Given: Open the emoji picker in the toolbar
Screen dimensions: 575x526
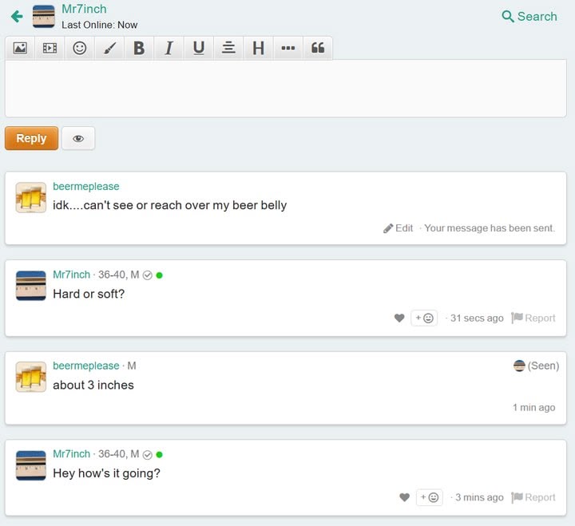Looking at the screenshot, I should (80, 48).
